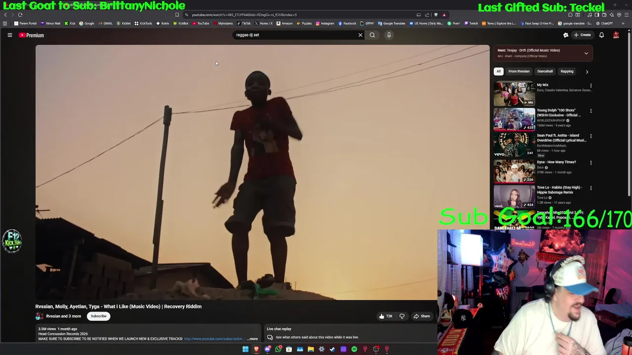Open the 'Yahoo Mail' bookmark

(x=50, y=23)
